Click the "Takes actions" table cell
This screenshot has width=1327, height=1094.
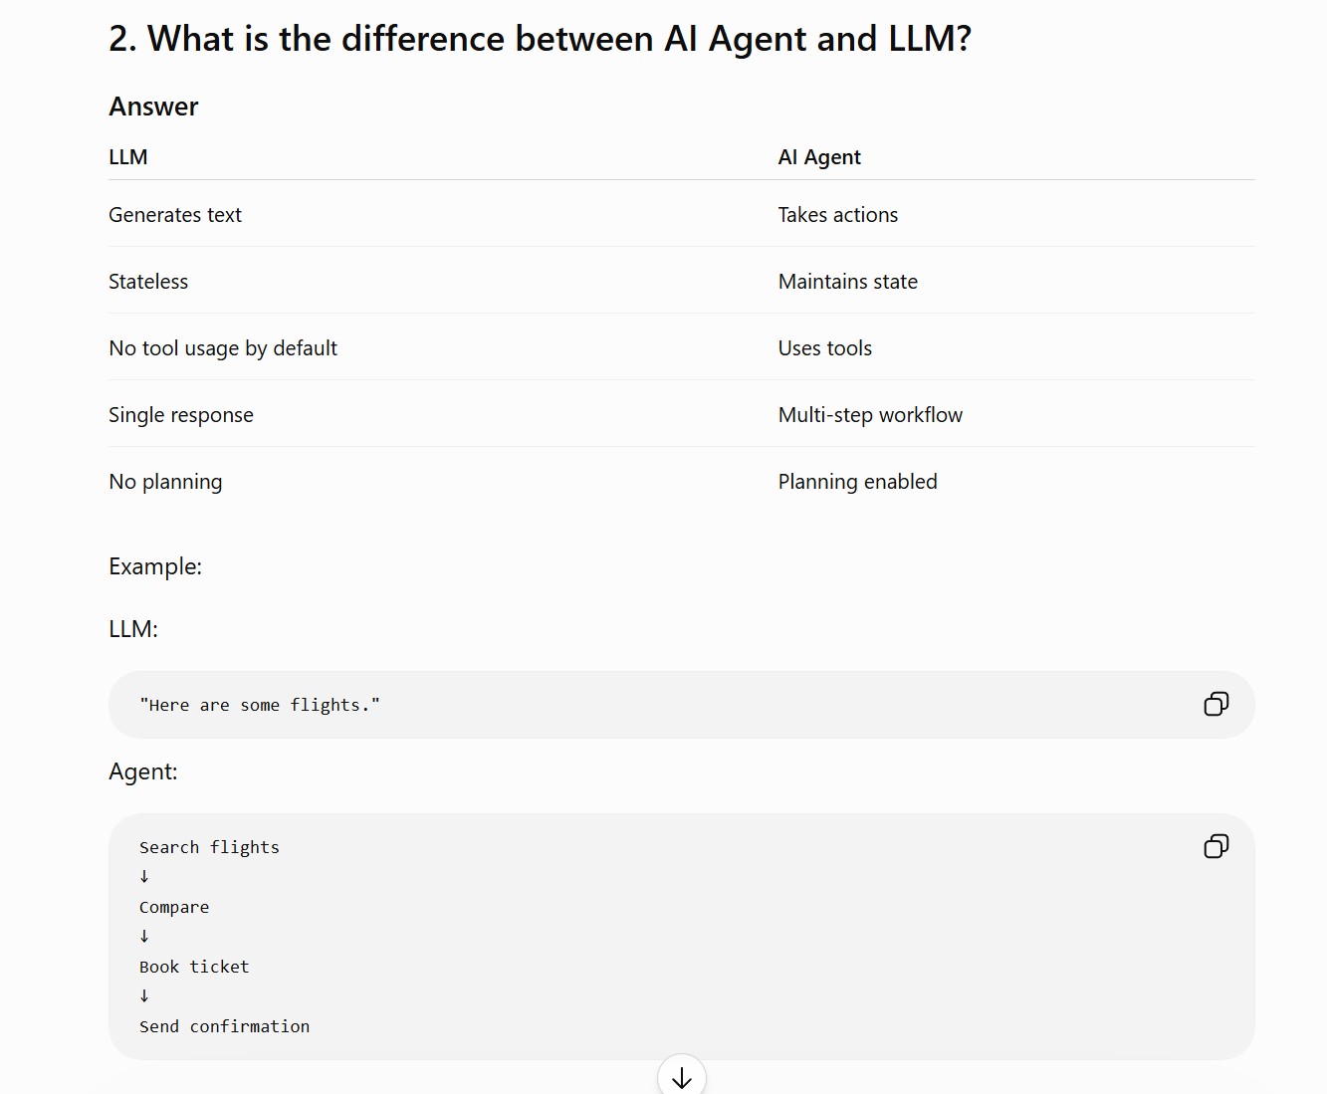[x=838, y=215]
